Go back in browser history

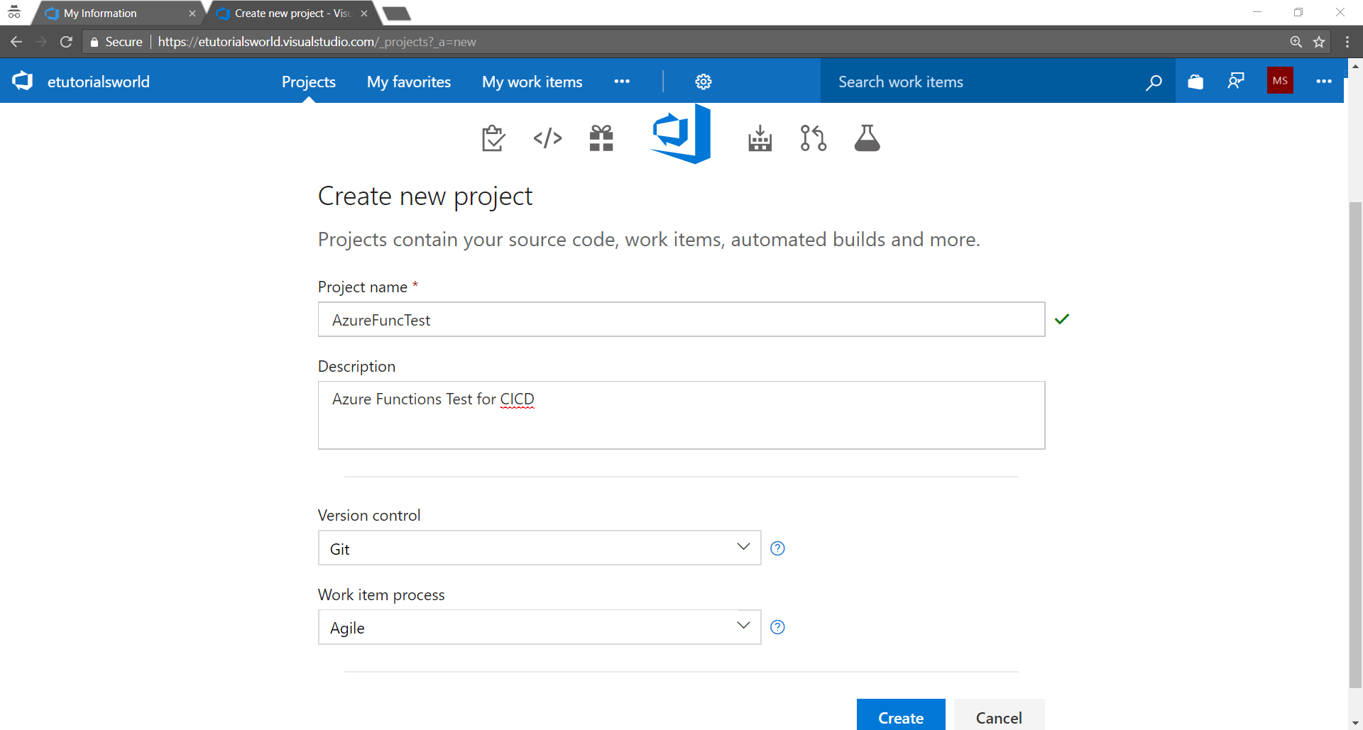[x=16, y=42]
